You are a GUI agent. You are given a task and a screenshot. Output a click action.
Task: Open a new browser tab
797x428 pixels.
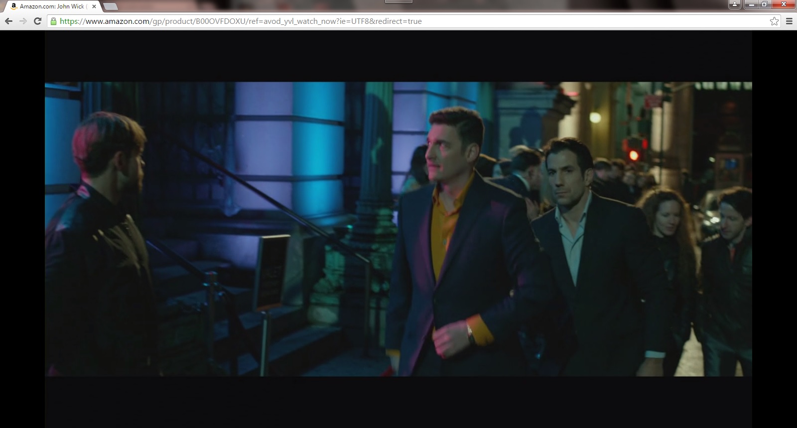[x=111, y=6]
